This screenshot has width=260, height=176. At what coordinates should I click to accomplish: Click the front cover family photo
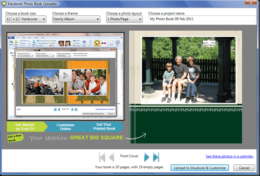pyautogui.click(x=189, y=70)
